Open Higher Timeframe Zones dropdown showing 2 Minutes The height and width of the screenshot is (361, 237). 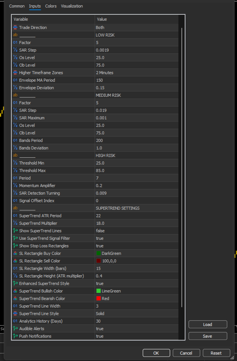[x=137, y=73]
